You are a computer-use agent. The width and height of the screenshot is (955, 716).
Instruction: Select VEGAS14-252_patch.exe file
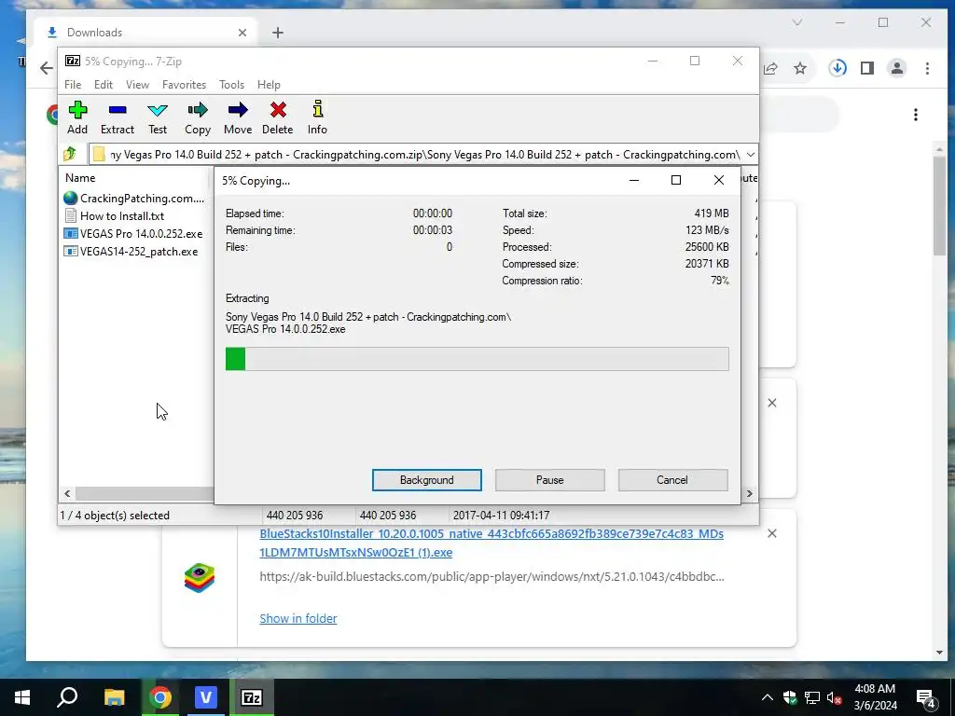[131, 252]
